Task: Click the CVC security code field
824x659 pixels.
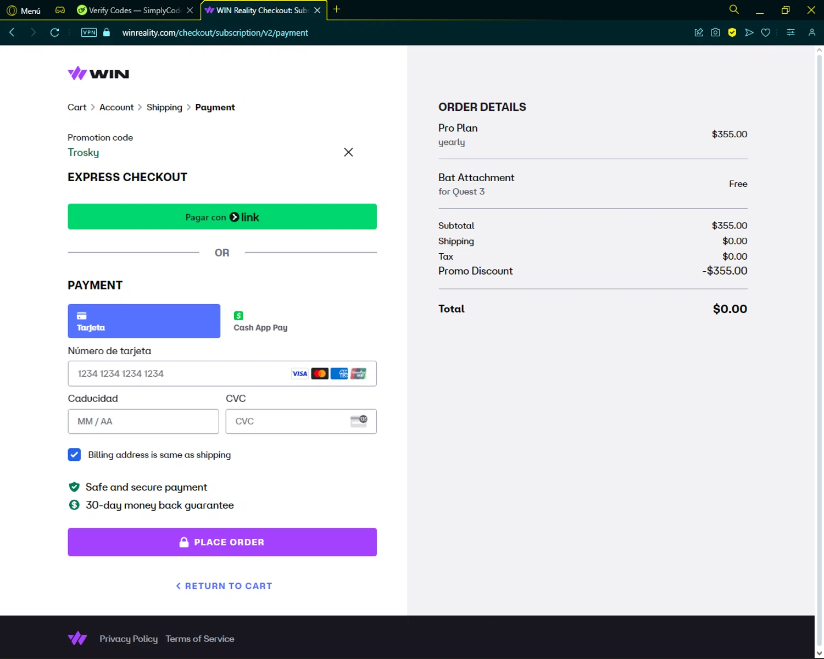Action: tap(291, 421)
